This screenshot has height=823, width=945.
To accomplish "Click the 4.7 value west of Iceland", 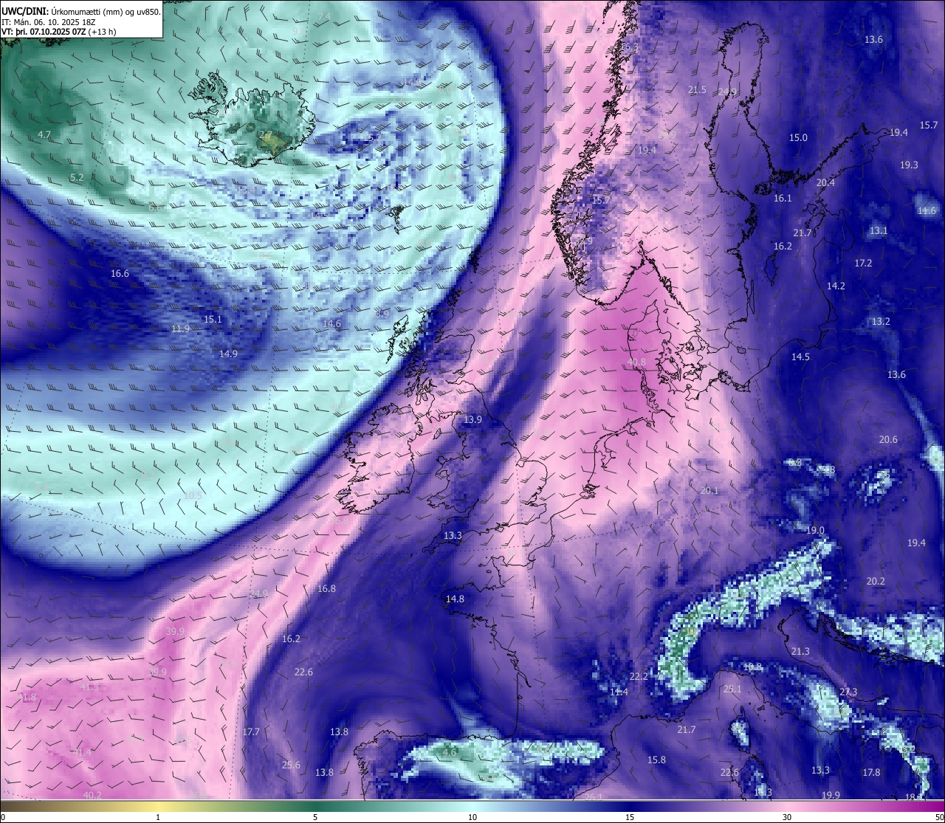I will click(x=44, y=135).
